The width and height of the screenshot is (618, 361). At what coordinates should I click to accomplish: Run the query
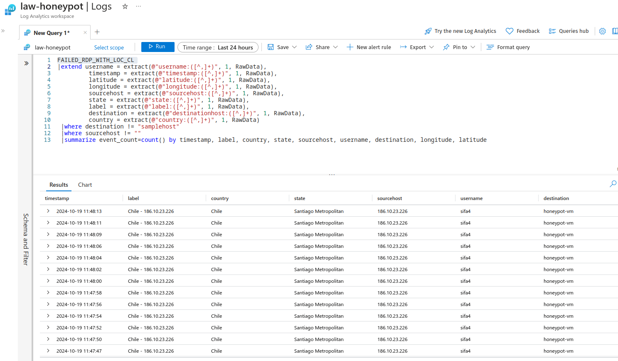pos(158,47)
